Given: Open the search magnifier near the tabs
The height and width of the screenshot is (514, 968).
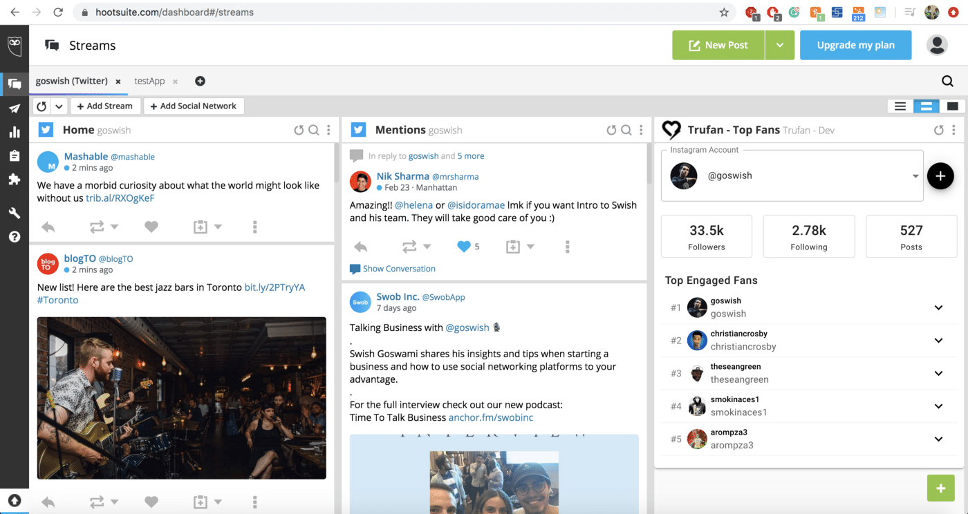Looking at the screenshot, I should [947, 81].
